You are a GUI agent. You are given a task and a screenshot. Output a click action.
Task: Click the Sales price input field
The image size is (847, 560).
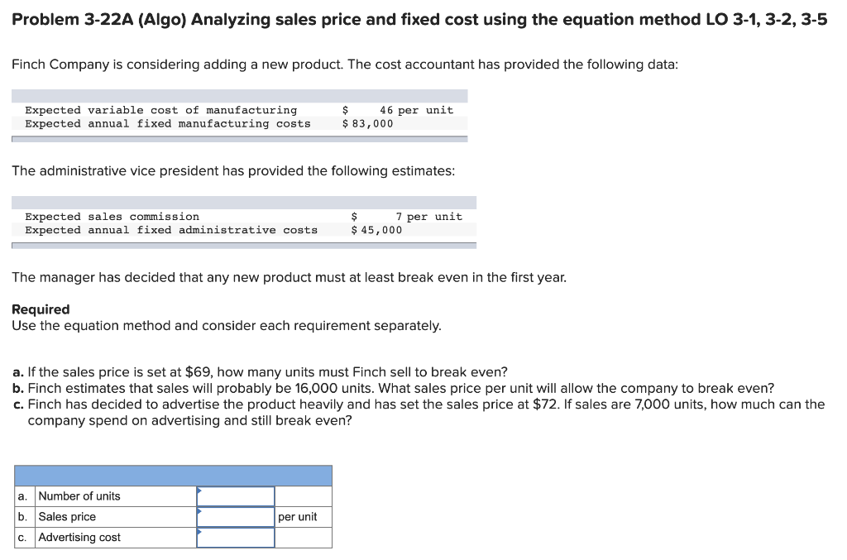pyautogui.click(x=235, y=516)
